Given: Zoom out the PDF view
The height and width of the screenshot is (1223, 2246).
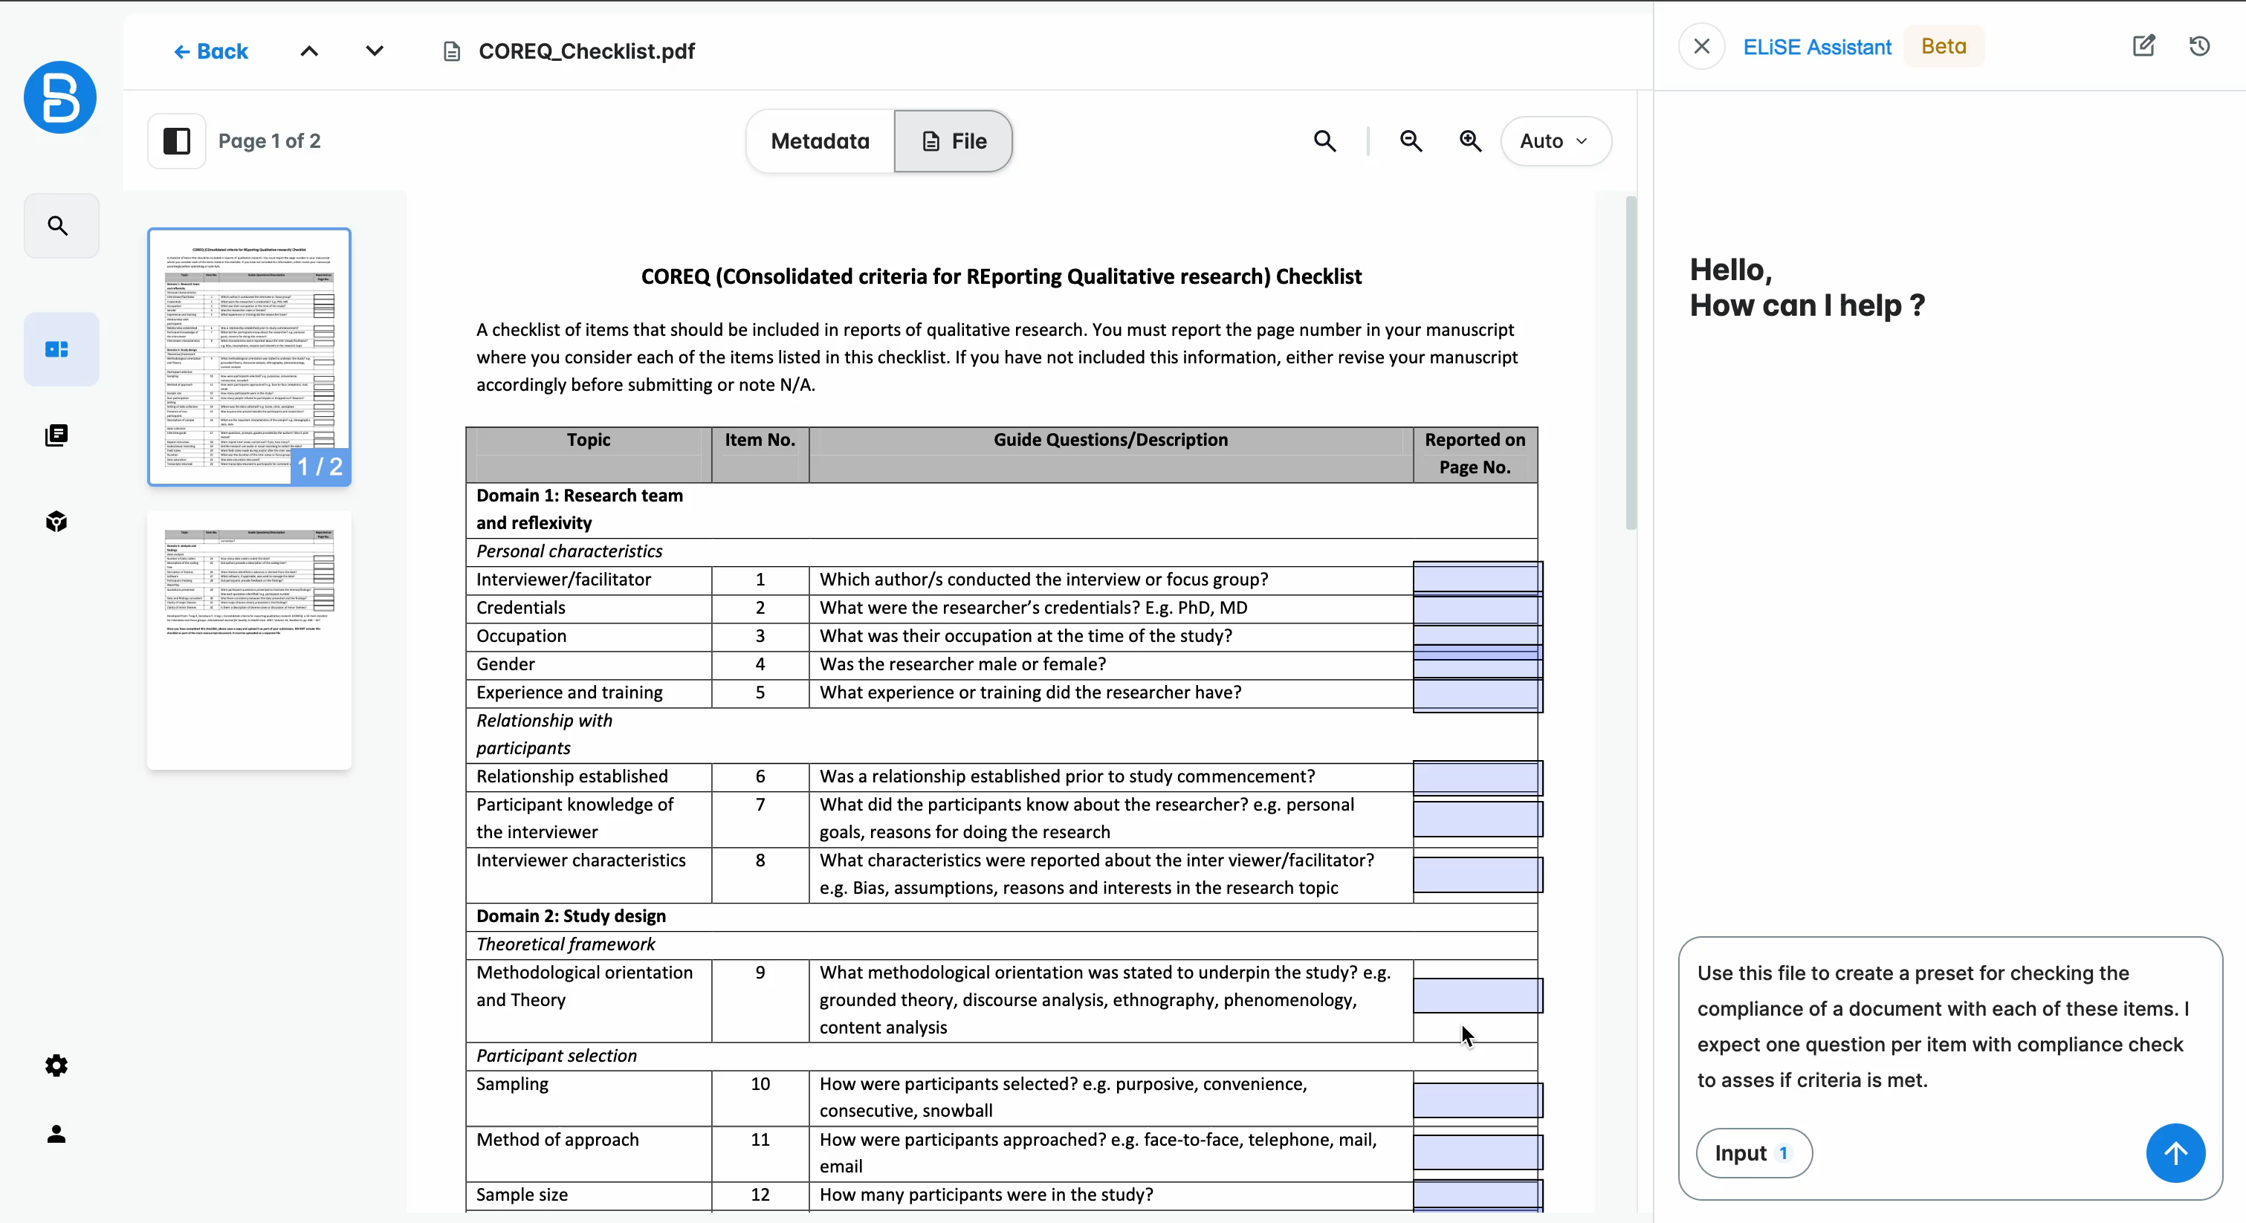Looking at the screenshot, I should 1411,141.
